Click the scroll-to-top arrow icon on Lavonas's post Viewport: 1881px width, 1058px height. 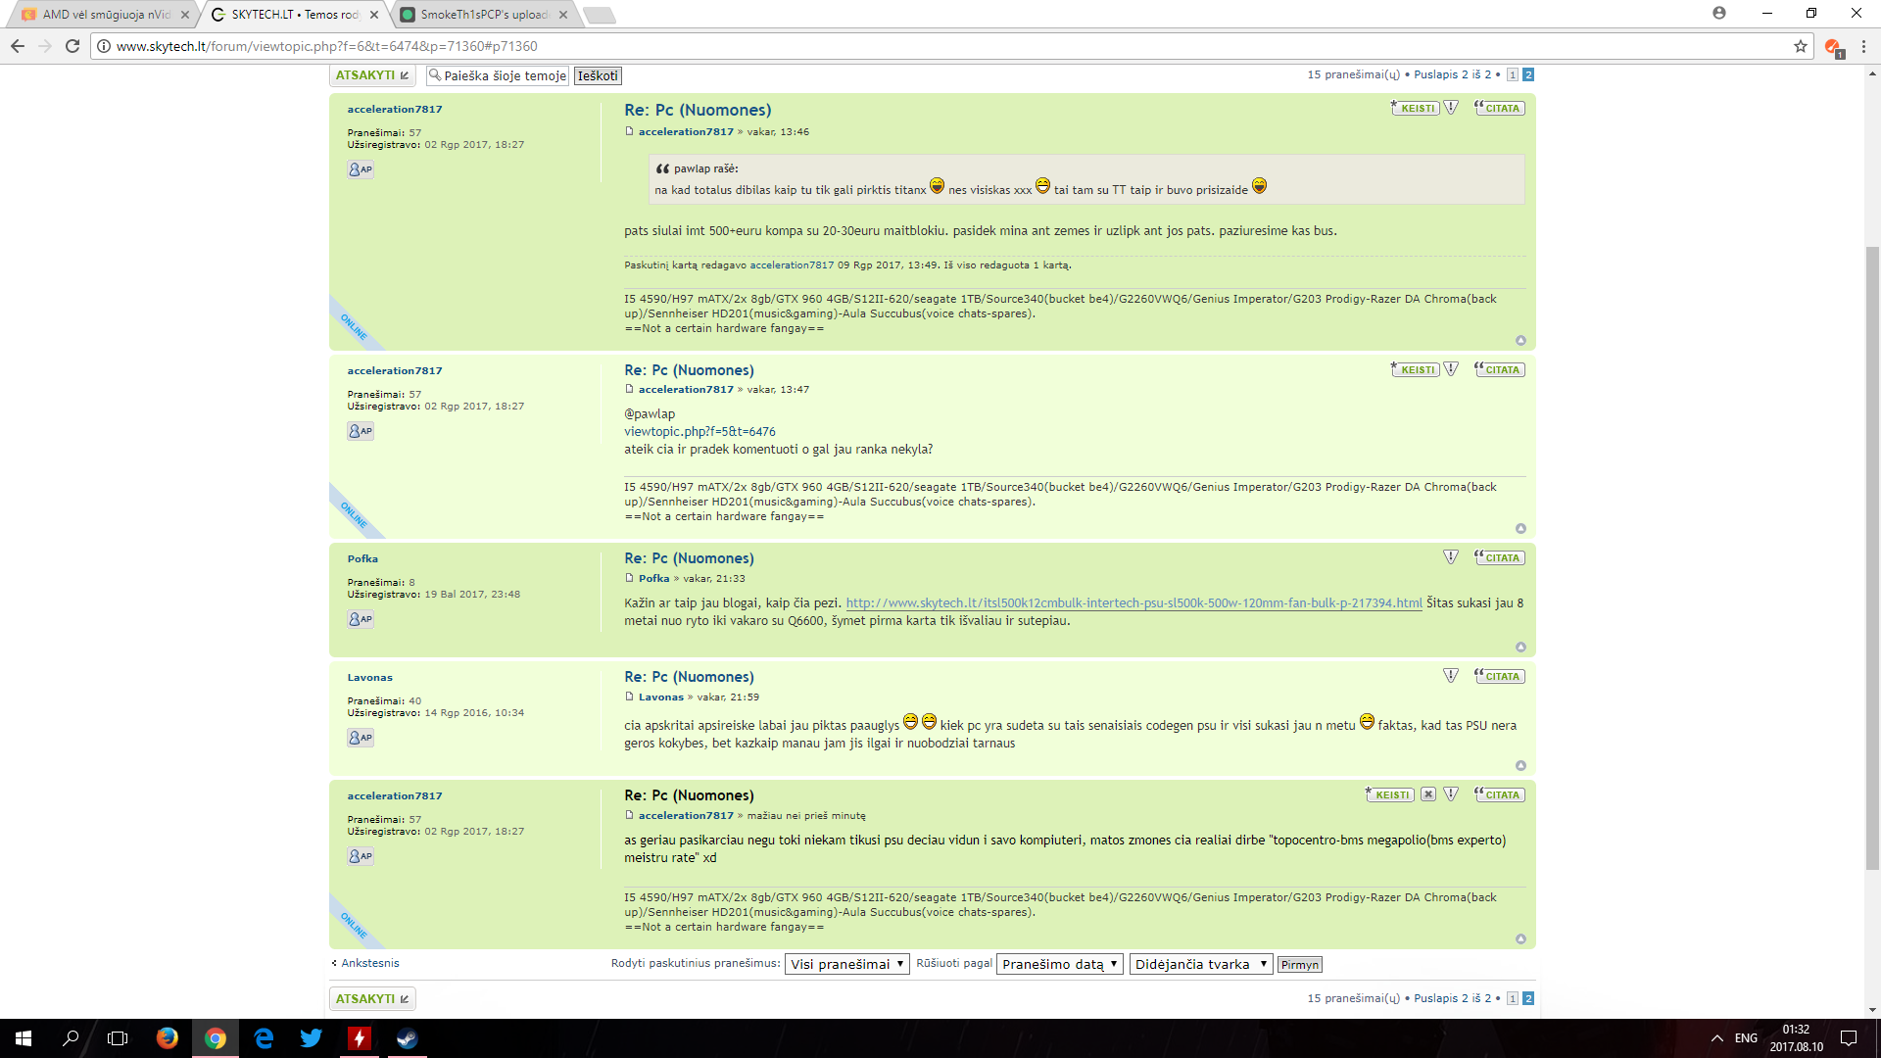[x=1520, y=766]
